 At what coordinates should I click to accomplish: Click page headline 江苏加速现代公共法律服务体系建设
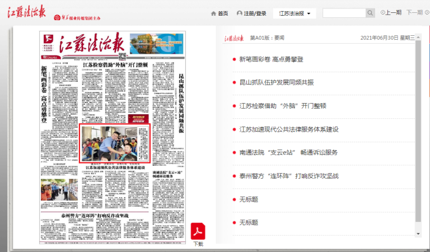(x=115, y=167)
